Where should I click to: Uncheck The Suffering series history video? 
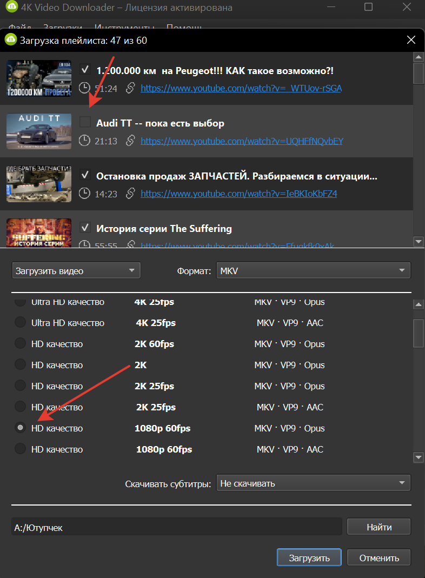pos(85,227)
